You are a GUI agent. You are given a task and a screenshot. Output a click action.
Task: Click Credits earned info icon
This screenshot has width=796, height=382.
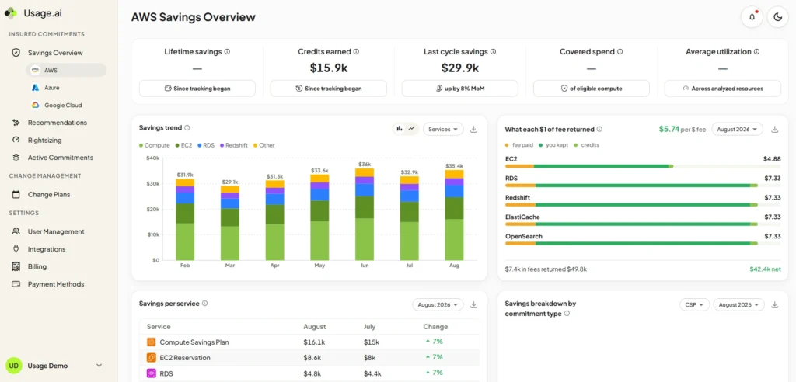[x=356, y=52]
